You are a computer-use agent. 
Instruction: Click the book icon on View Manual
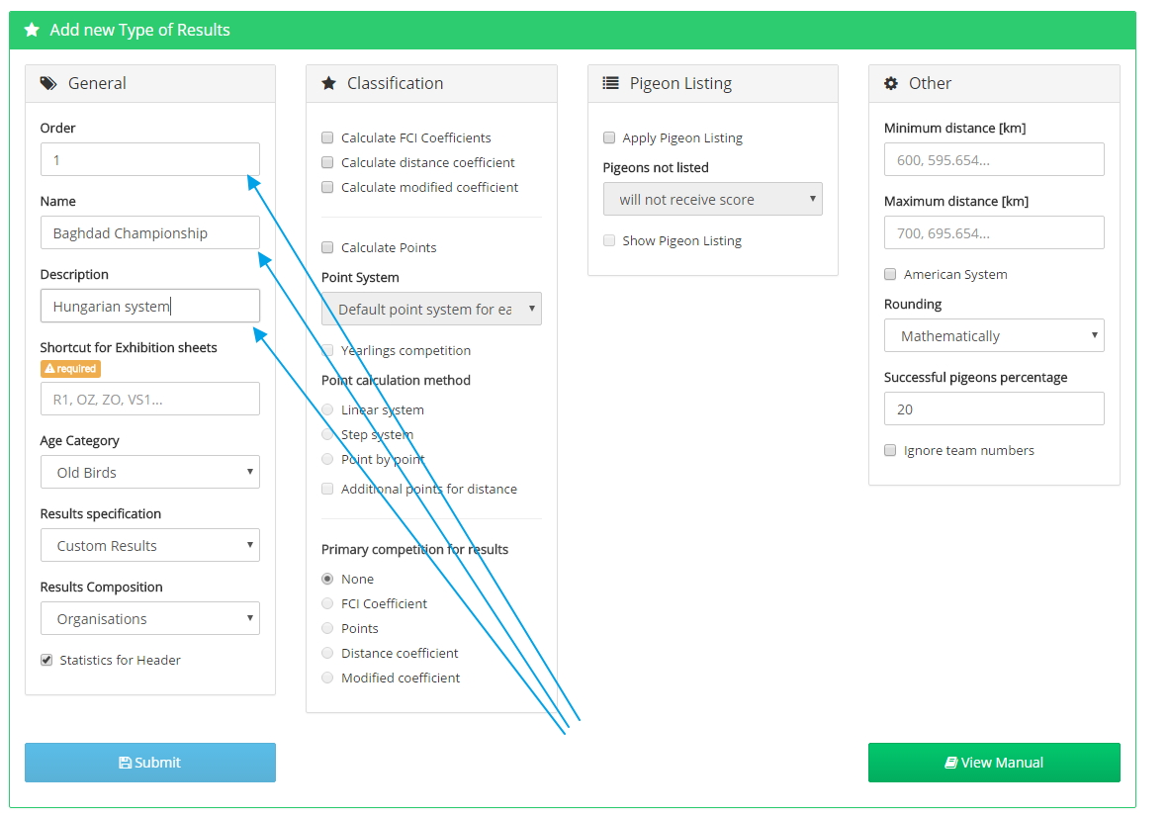[x=950, y=763]
